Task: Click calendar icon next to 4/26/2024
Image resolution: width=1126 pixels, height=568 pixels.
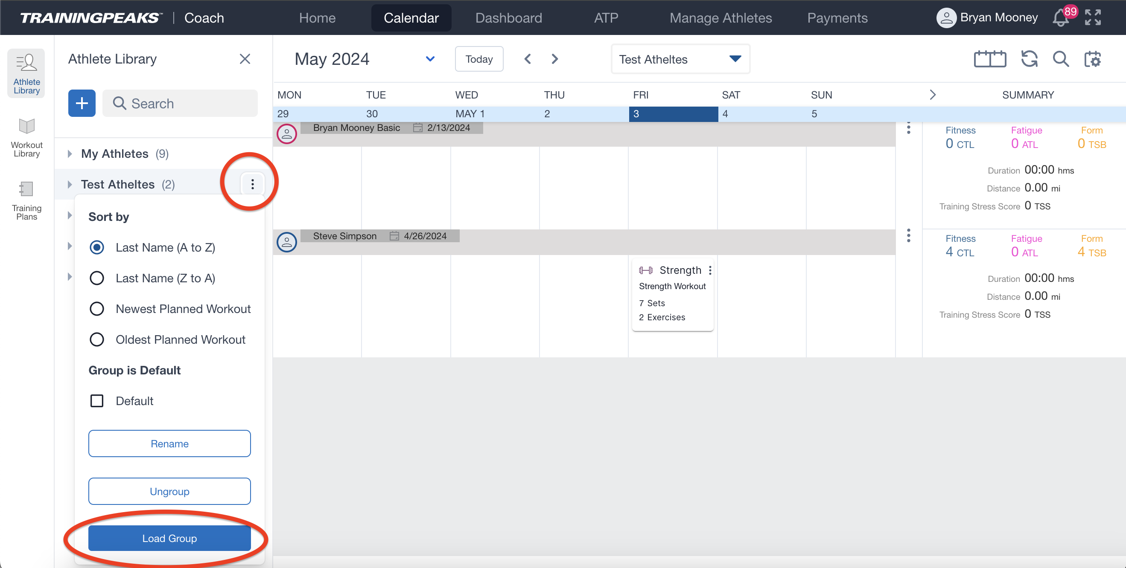Action: [394, 236]
